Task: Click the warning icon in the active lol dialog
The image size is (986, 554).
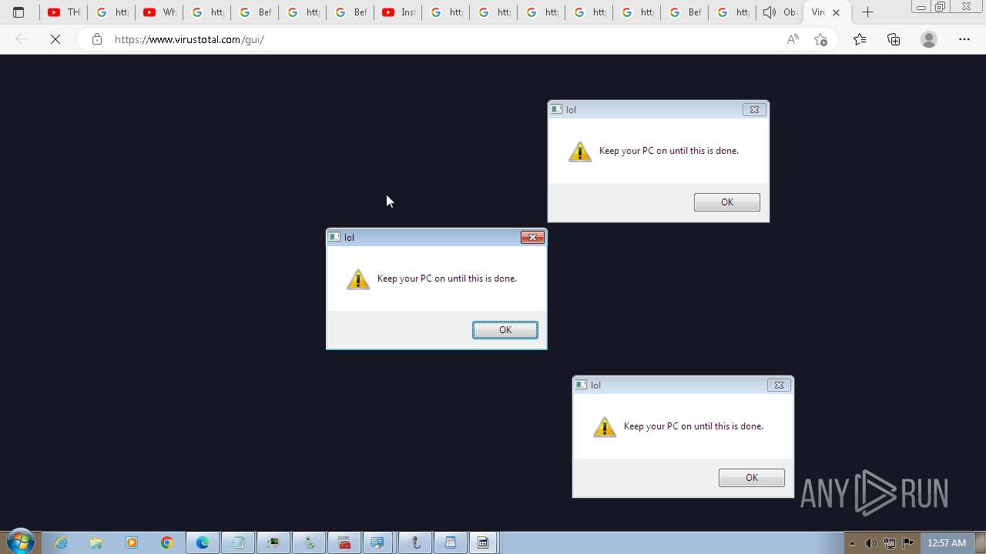Action: [358, 279]
